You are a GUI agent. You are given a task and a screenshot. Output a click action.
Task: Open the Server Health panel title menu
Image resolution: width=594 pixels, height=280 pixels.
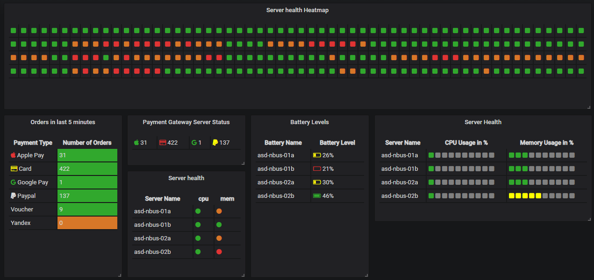[483, 122]
